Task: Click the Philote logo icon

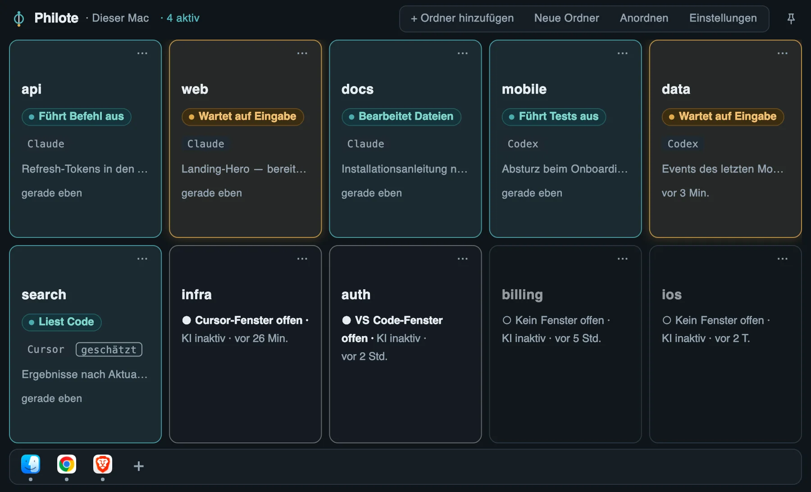Action: [x=19, y=18]
